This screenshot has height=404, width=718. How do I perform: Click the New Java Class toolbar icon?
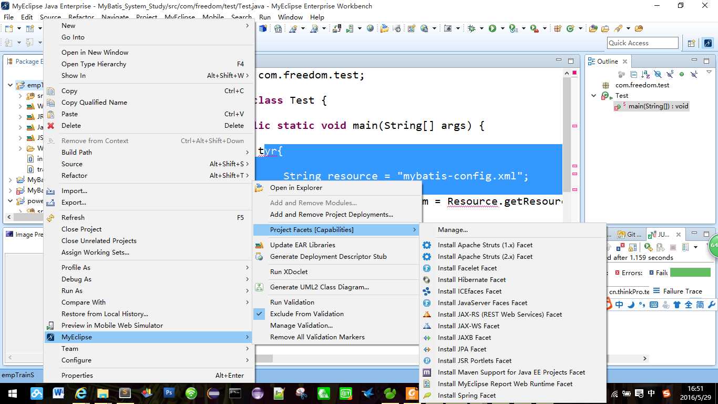pyautogui.click(x=570, y=28)
